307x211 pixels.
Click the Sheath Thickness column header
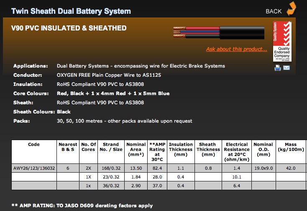point(207,149)
